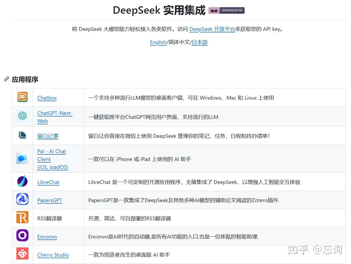Click the LibreChat feather logo
This screenshot has height=264, width=351.
pos(22,181)
